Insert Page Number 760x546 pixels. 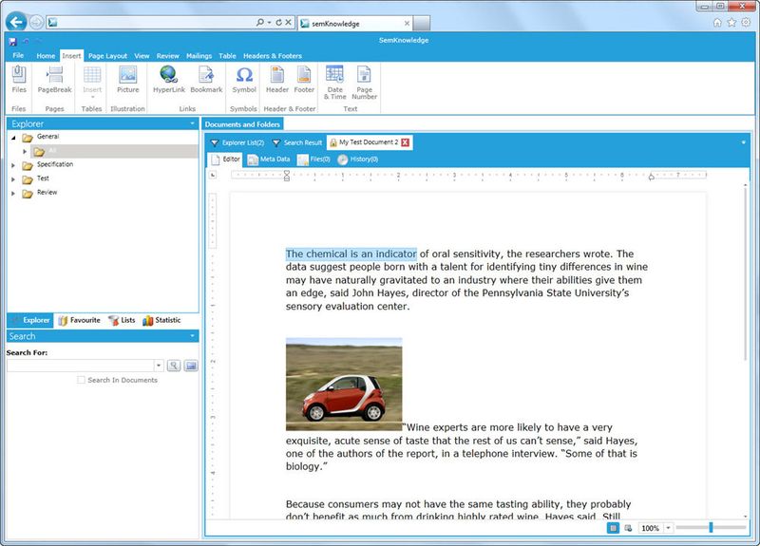tap(364, 83)
